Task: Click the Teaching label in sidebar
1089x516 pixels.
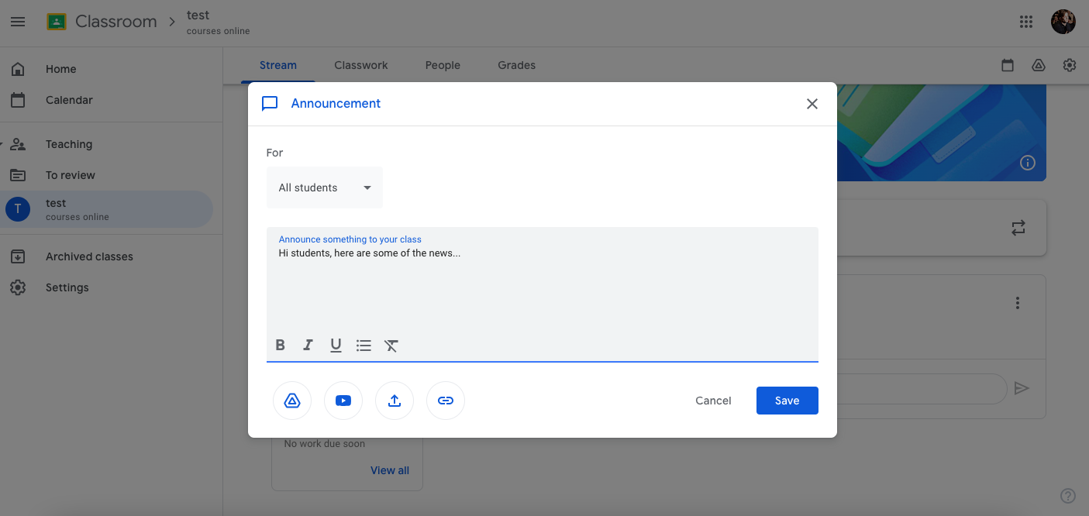Action: (x=69, y=144)
